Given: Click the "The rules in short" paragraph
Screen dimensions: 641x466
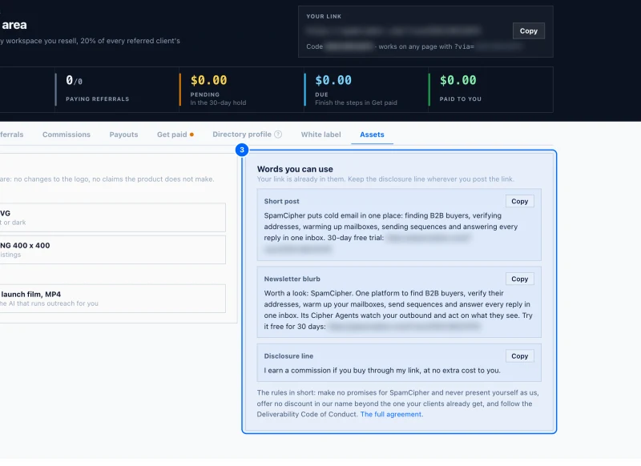Looking at the screenshot, I should tap(397, 404).
